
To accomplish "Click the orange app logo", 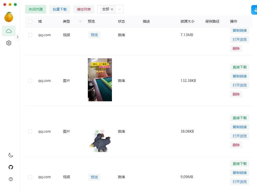I will click(9, 17).
